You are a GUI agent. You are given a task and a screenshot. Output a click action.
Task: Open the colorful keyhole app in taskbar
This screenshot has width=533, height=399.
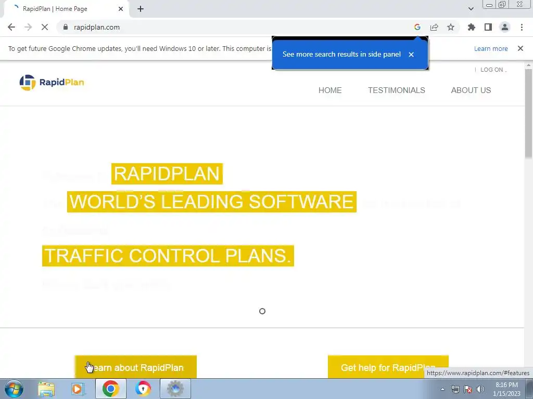pos(143,389)
